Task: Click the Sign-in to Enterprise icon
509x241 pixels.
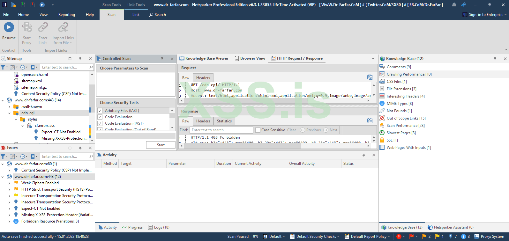Action: coord(465,15)
